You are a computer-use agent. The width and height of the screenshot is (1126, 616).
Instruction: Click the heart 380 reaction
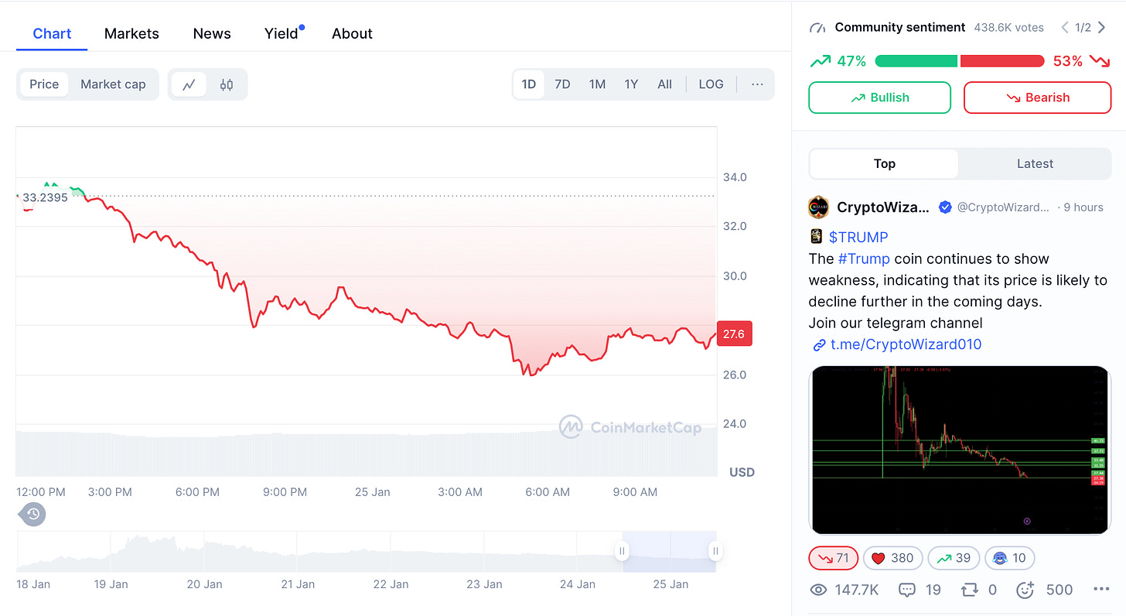tap(892, 558)
